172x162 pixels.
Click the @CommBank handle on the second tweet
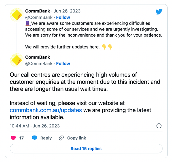[x=39, y=64]
